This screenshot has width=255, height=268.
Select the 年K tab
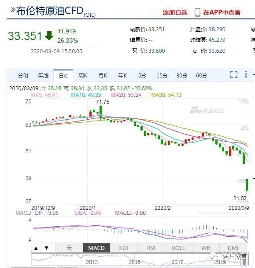(x=122, y=75)
